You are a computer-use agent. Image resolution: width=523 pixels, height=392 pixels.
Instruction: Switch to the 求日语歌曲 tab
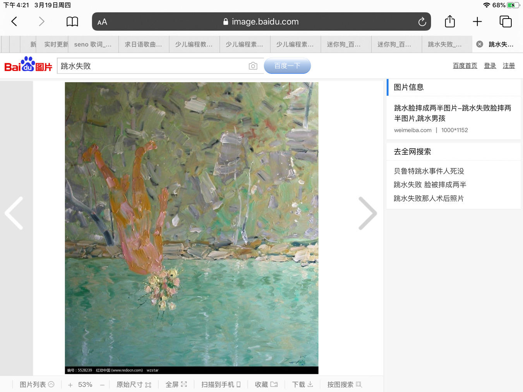pyautogui.click(x=144, y=44)
